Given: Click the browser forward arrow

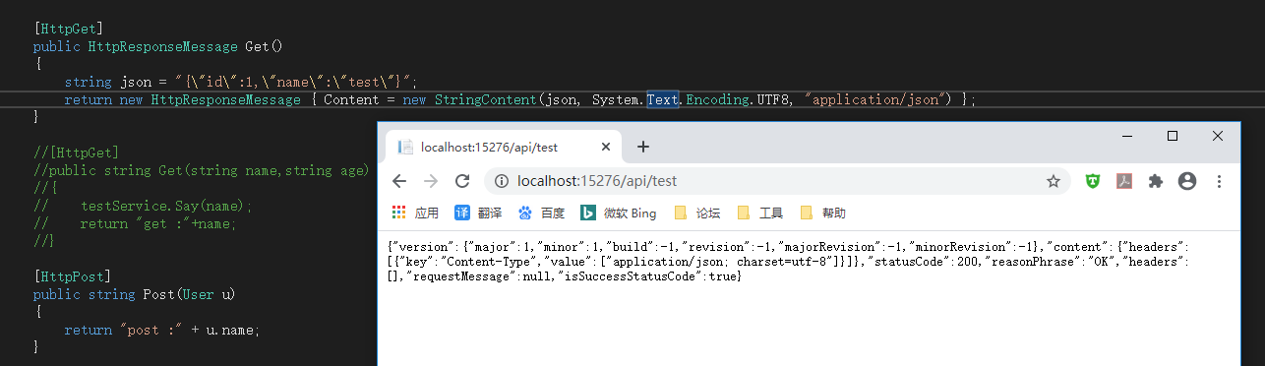Looking at the screenshot, I should pos(431,181).
